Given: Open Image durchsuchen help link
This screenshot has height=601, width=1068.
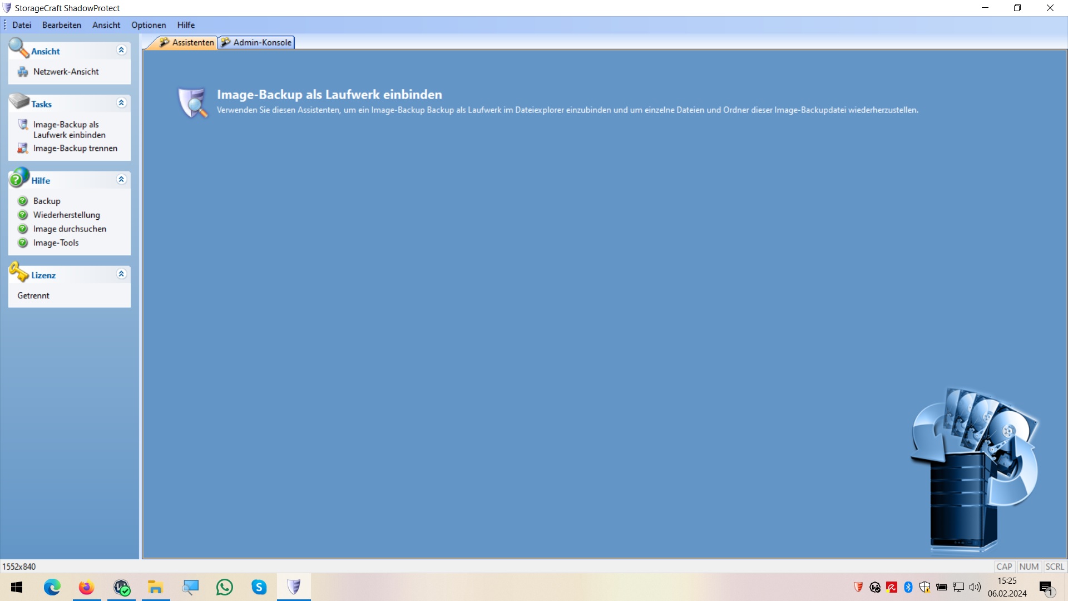Looking at the screenshot, I should click(70, 229).
